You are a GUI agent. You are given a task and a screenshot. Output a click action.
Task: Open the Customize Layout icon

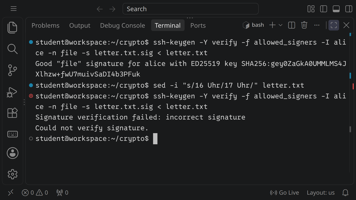[311, 9]
